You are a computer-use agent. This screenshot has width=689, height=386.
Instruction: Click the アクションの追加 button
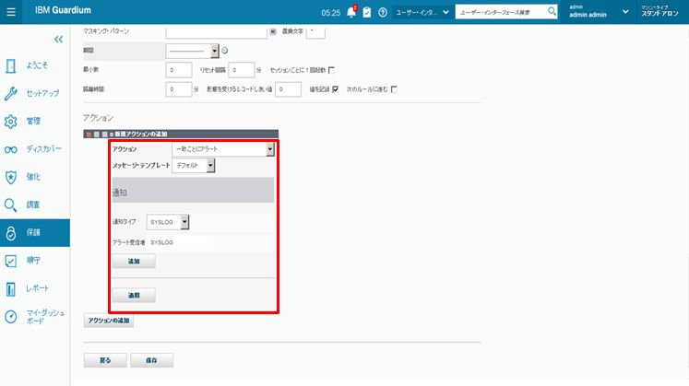109,321
